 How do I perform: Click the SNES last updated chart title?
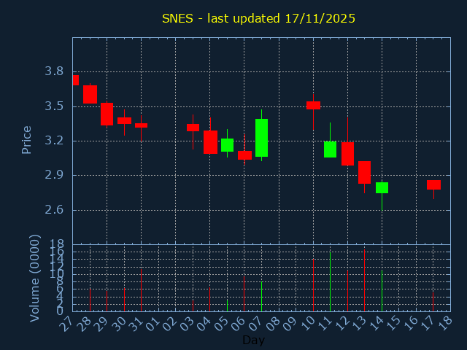pos(258,18)
